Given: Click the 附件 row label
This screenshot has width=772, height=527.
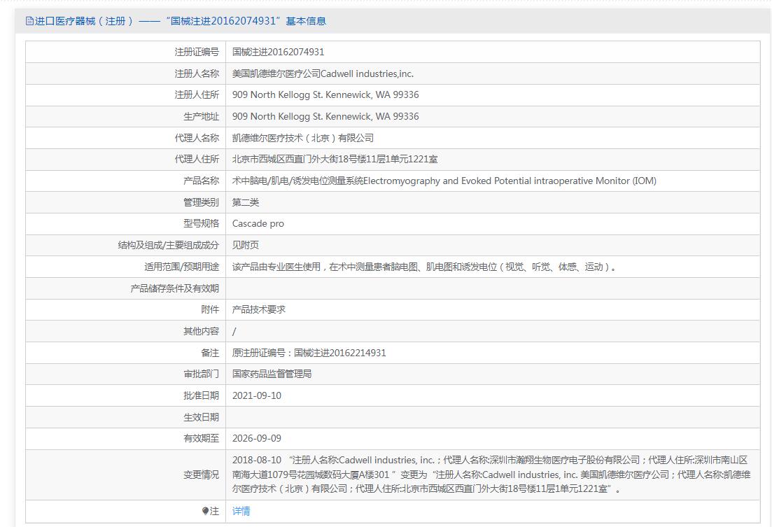Looking at the screenshot, I should pos(210,309).
